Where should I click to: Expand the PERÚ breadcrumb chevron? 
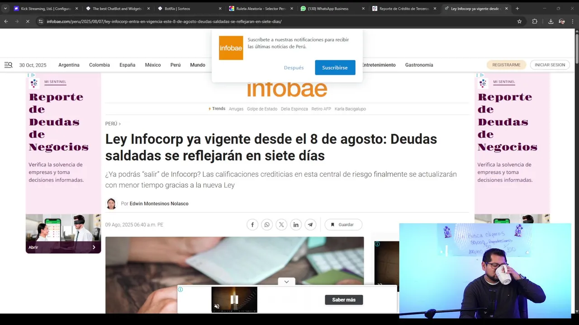pos(120,124)
